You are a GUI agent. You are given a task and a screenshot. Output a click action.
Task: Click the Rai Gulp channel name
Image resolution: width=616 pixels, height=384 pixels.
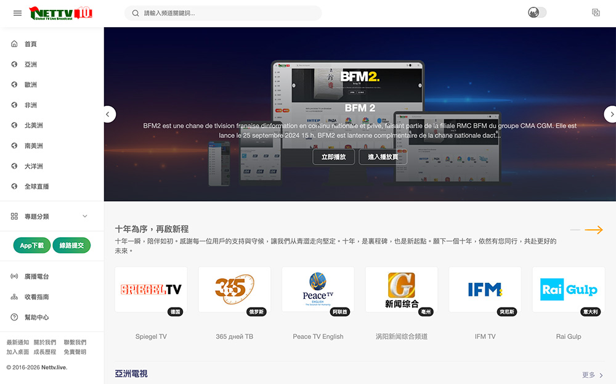tap(569, 337)
